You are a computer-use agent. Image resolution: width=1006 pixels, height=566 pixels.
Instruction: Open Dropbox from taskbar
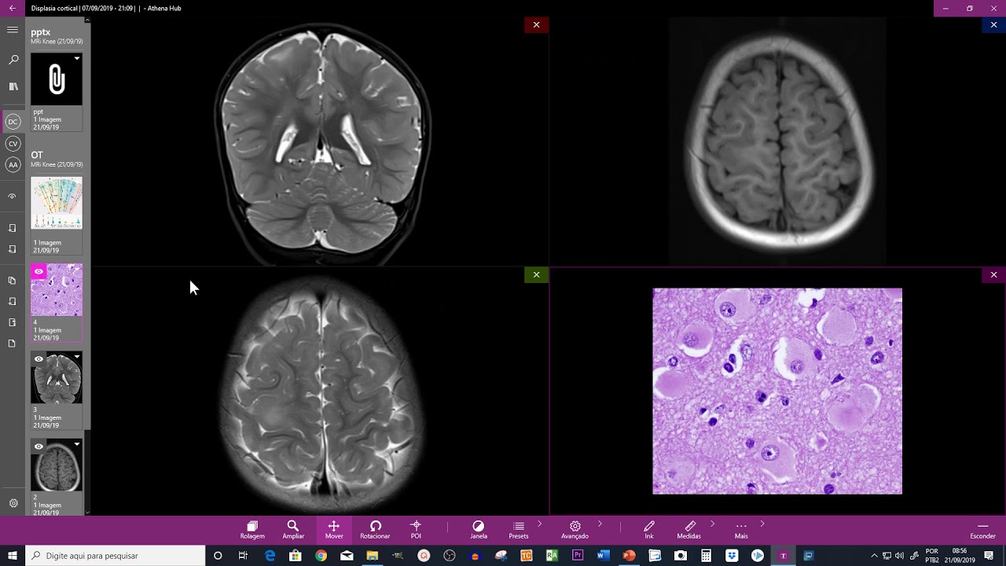(732, 556)
